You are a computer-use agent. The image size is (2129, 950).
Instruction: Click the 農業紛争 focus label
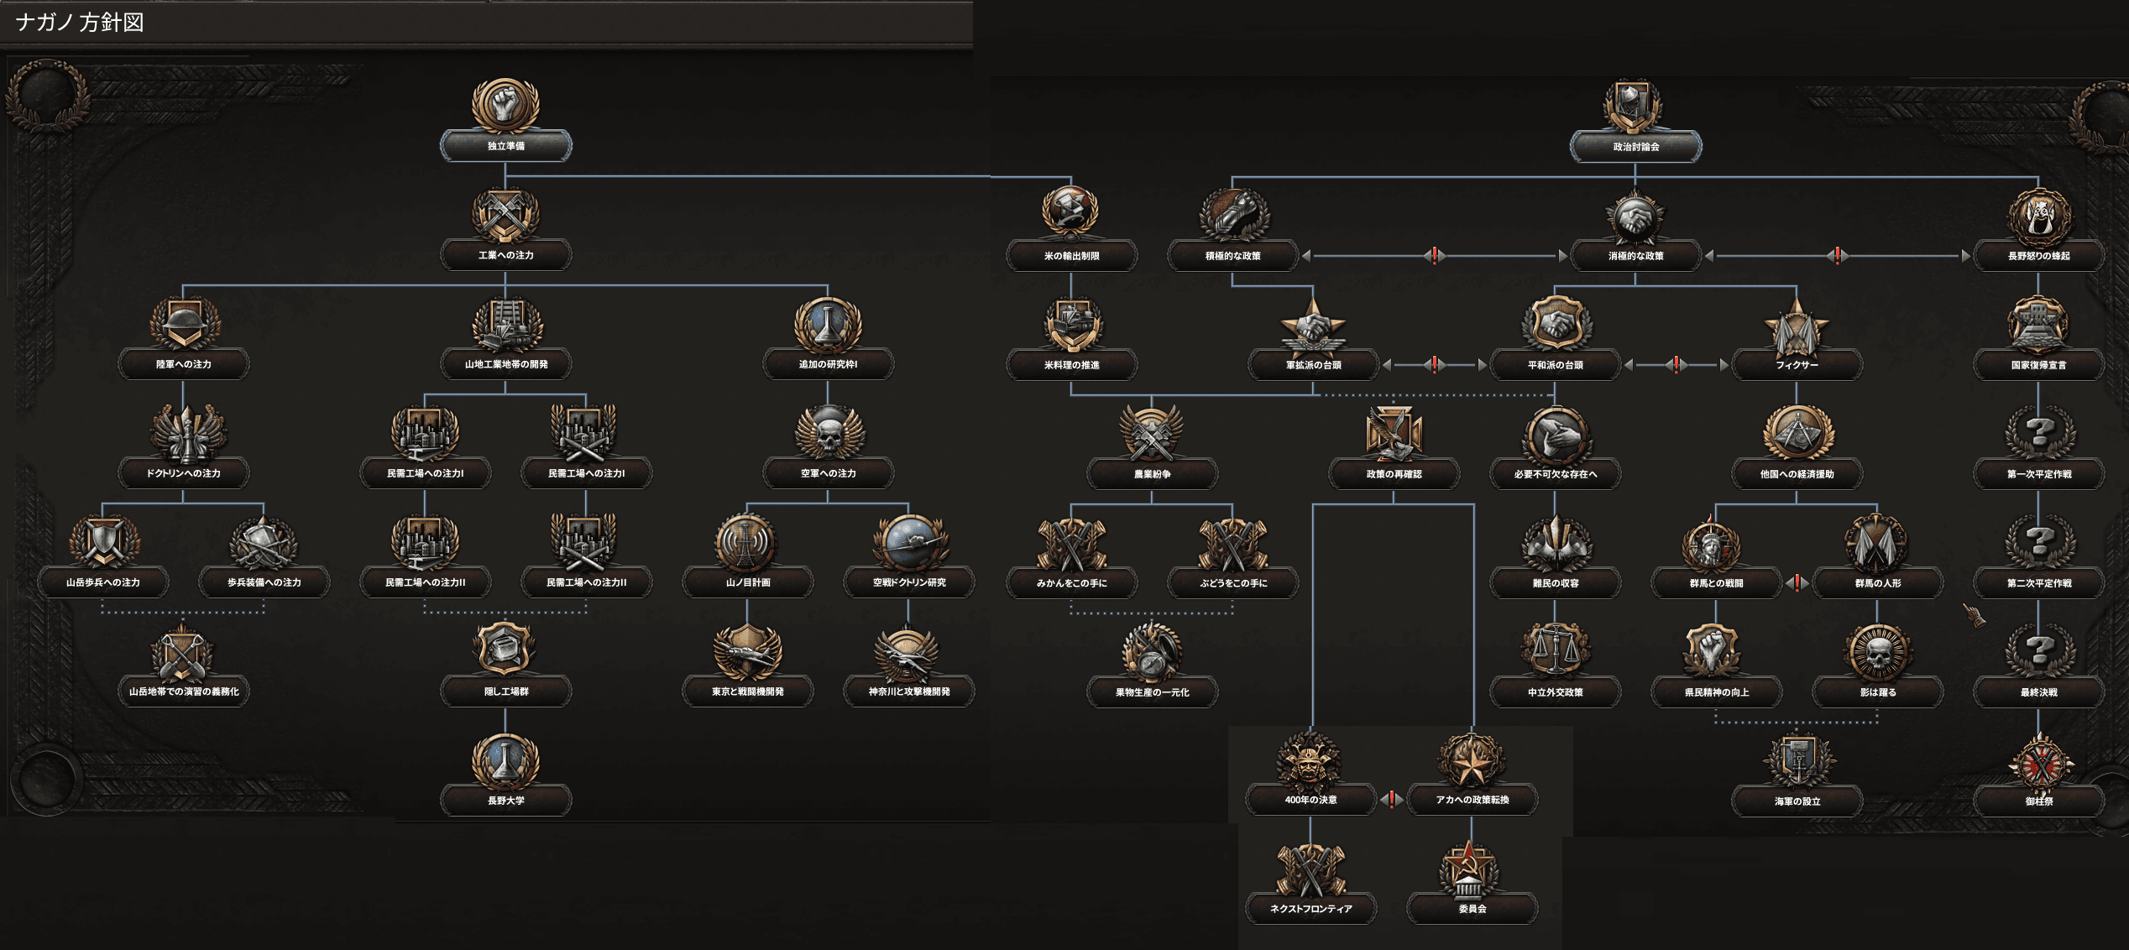click(1152, 474)
